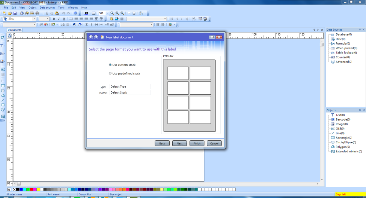Create a new document from toolbar

(x=5, y=13)
